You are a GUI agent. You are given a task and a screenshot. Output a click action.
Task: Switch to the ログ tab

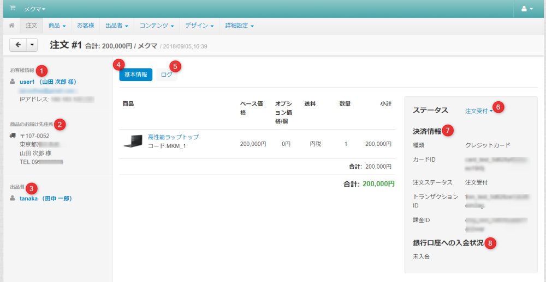pos(167,75)
